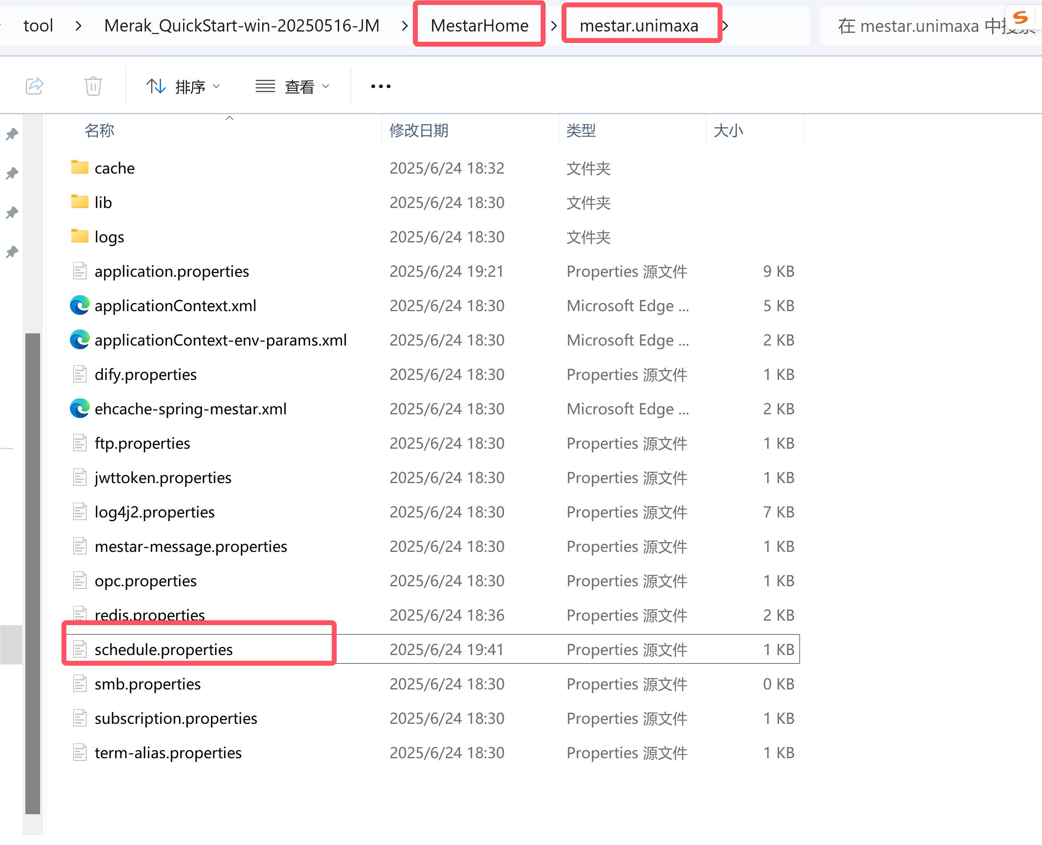Click the Edge icon of applicationContext.xml
Screen dimensions: 1042x845
(x=79, y=305)
